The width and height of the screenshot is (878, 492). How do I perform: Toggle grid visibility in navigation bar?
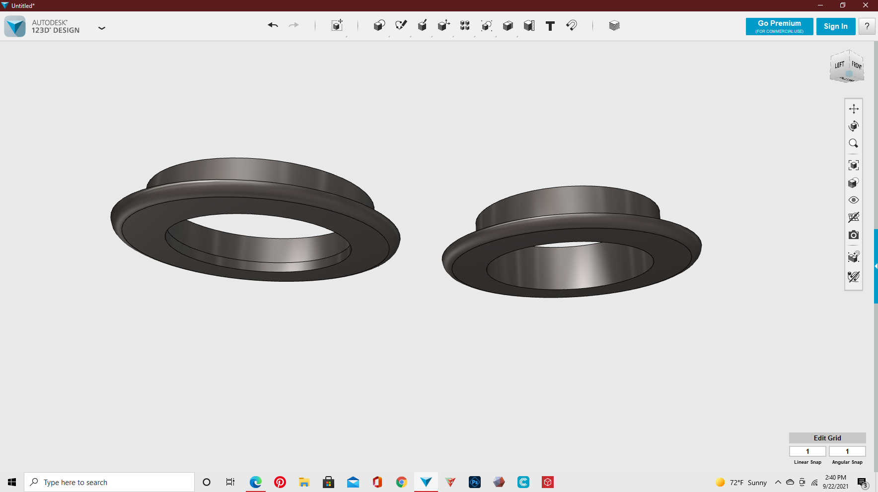[x=853, y=218]
